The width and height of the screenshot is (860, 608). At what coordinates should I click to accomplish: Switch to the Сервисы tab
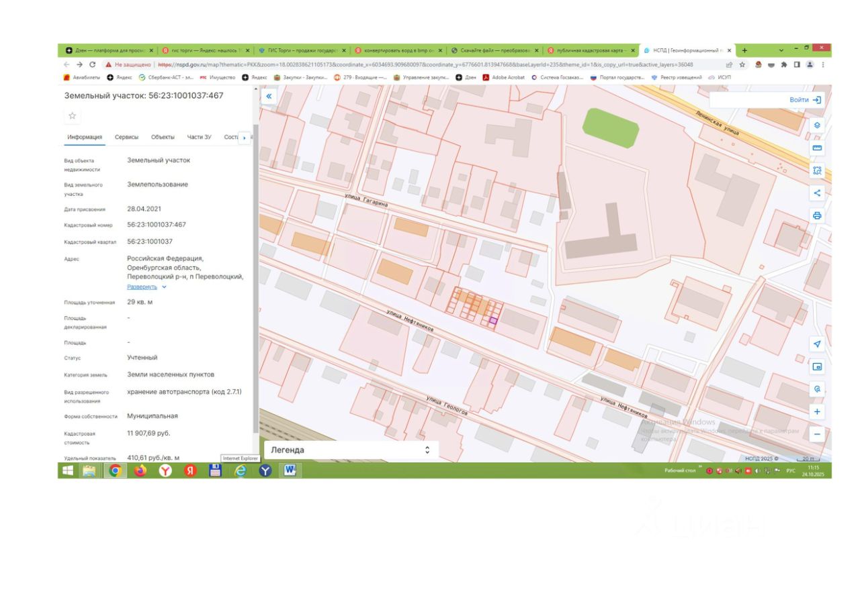click(x=126, y=137)
